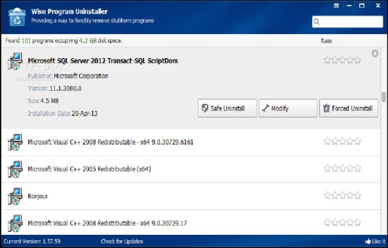Click the Version 11.1.3000.0 text
Viewport: 388px width, 248px height.
click(x=55, y=89)
